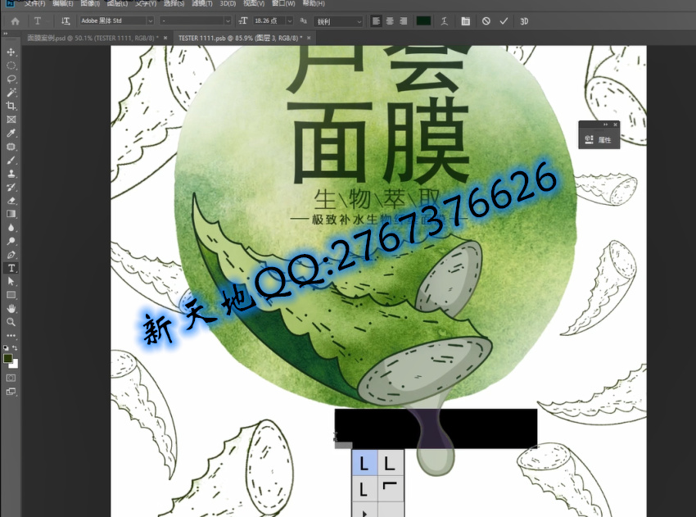Viewport: 696px width, 517px height.
Task: Toggle Quick Mask mode
Action: pos(11,378)
